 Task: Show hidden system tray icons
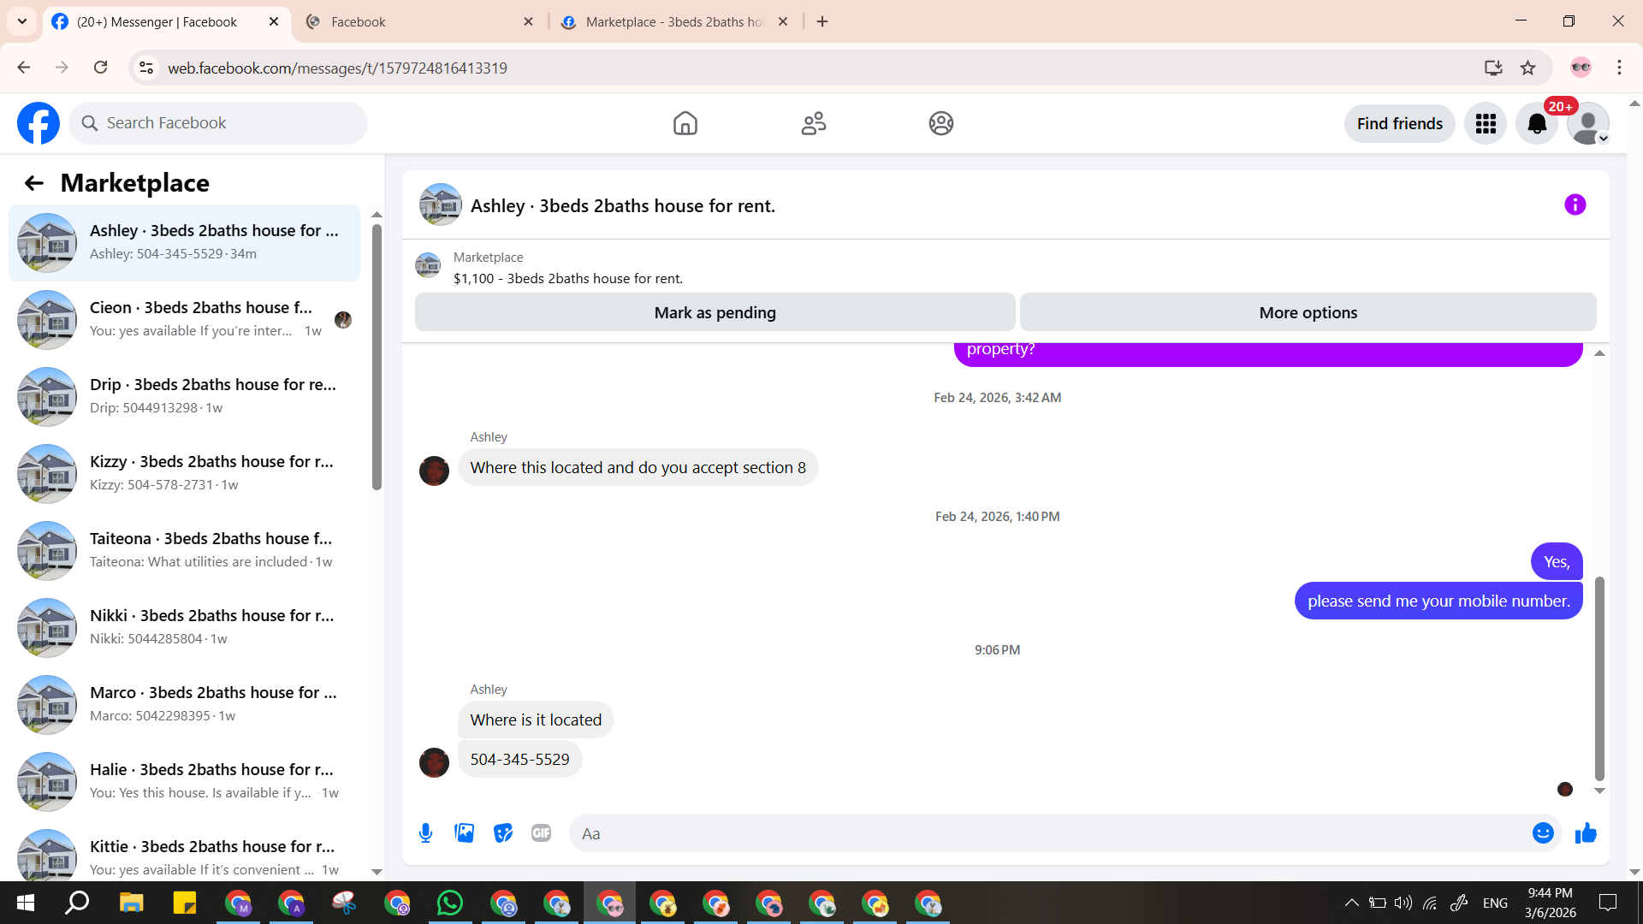coord(1351,903)
